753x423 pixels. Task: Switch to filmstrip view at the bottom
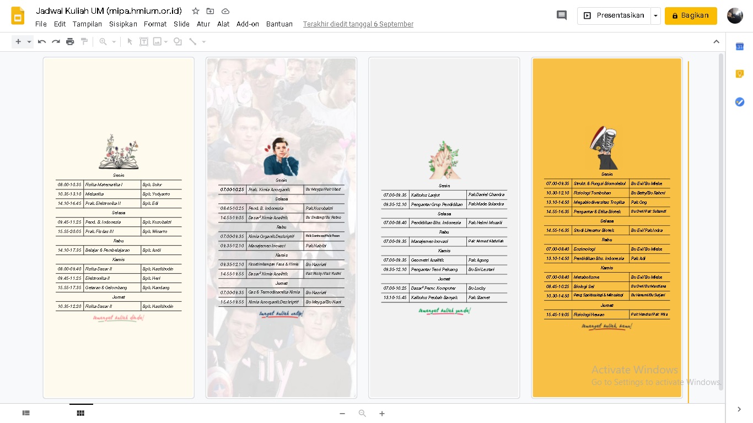tap(26, 413)
